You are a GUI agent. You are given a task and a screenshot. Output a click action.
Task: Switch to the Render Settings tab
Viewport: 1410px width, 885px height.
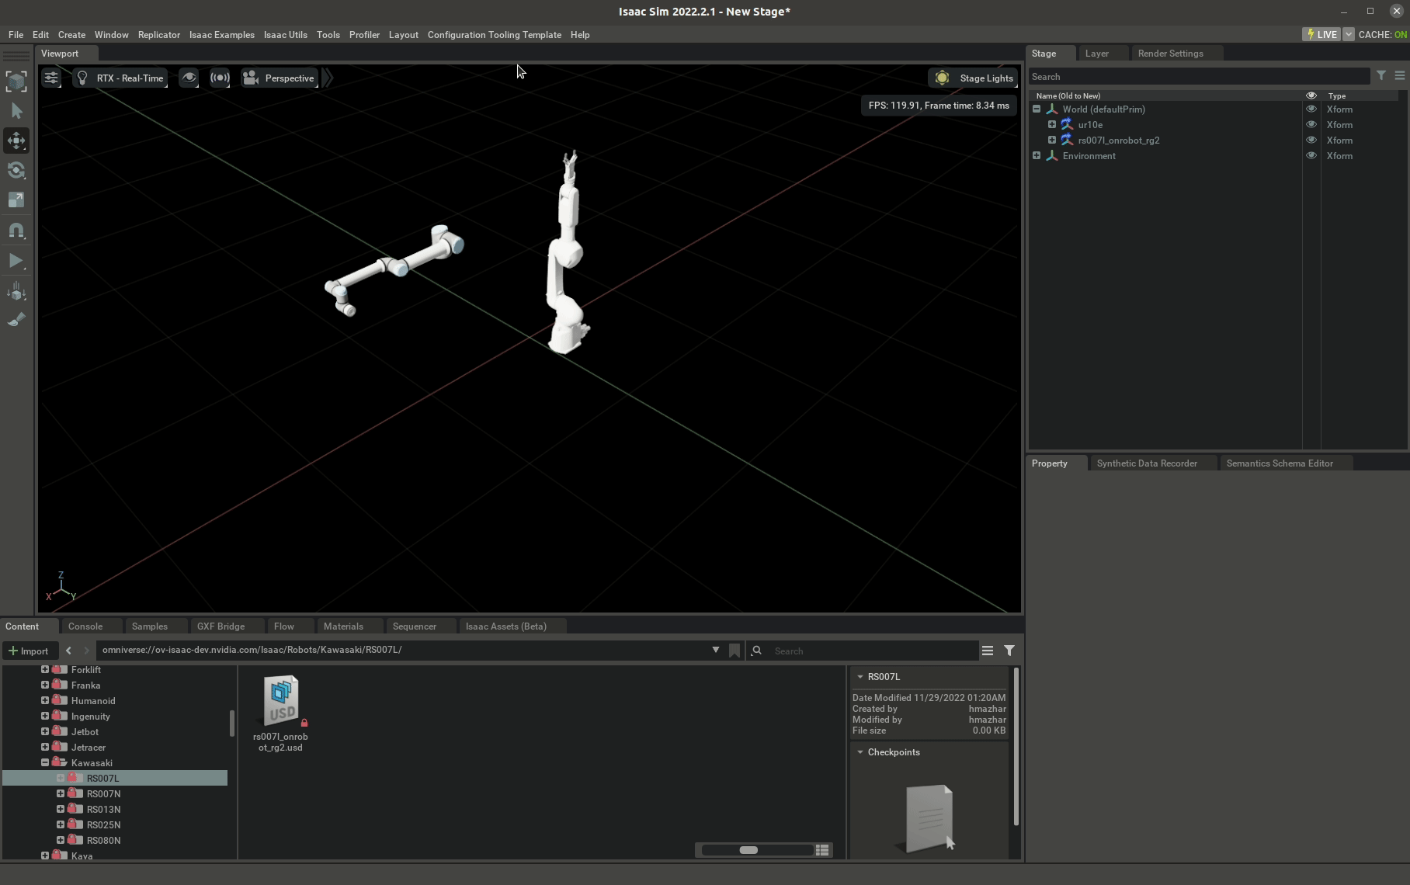(x=1170, y=54)
